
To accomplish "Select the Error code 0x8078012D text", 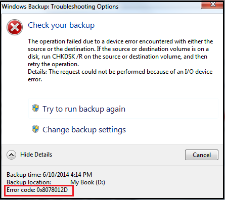I will (x=37, y=190).
